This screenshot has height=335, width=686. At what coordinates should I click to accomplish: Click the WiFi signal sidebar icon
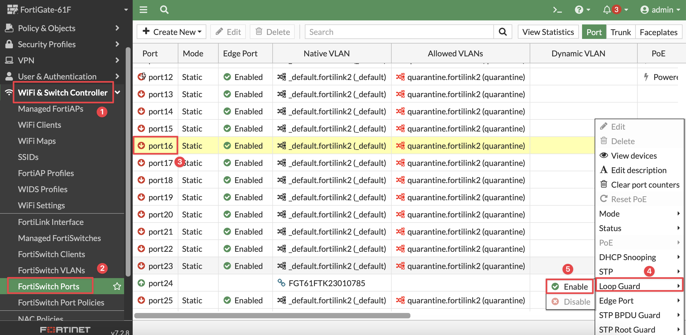(9, 92)
